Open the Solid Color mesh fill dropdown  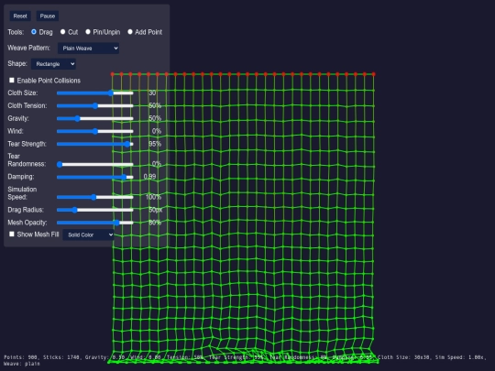point(88,235)
